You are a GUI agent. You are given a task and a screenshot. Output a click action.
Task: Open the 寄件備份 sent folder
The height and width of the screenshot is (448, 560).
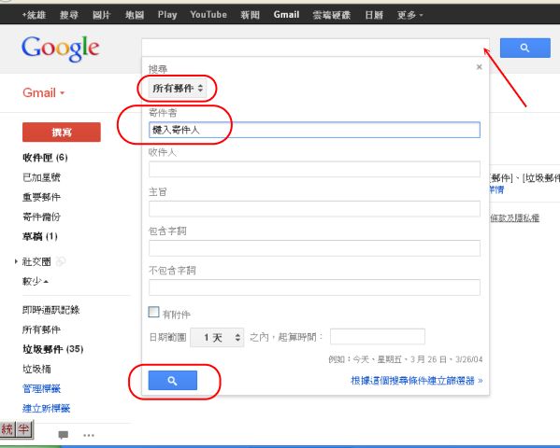[41, 217]
